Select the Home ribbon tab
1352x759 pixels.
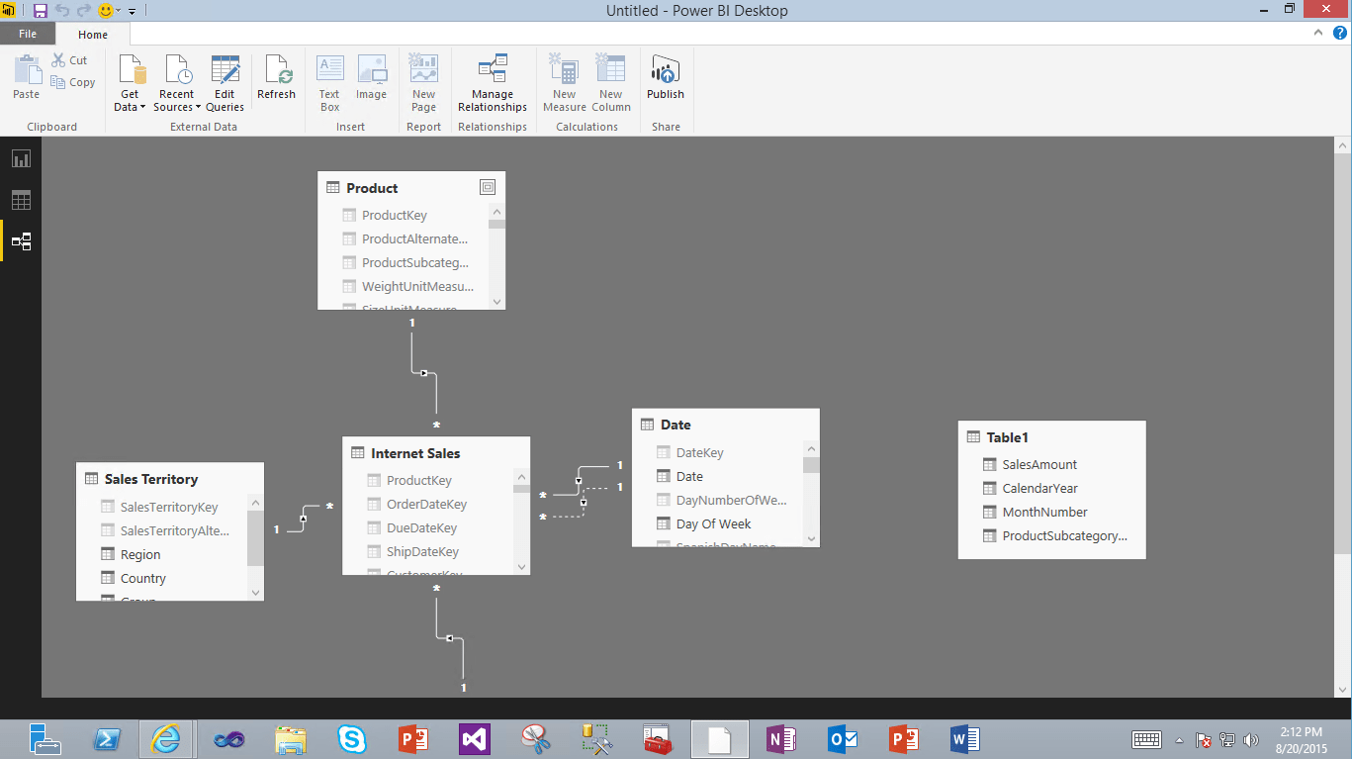click(x=93, y=35)
